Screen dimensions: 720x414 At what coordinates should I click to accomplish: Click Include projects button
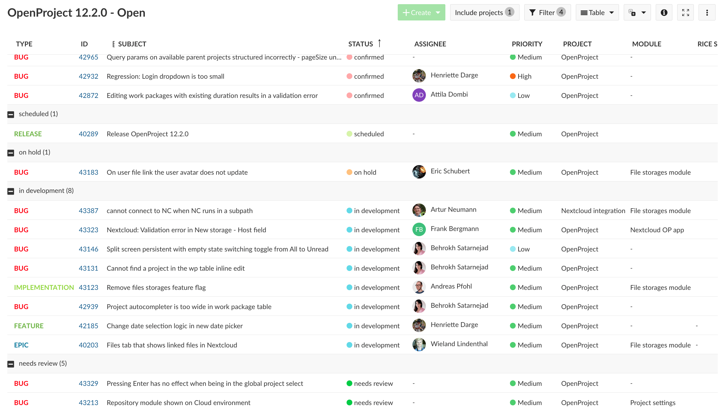(x=484, y=12)
